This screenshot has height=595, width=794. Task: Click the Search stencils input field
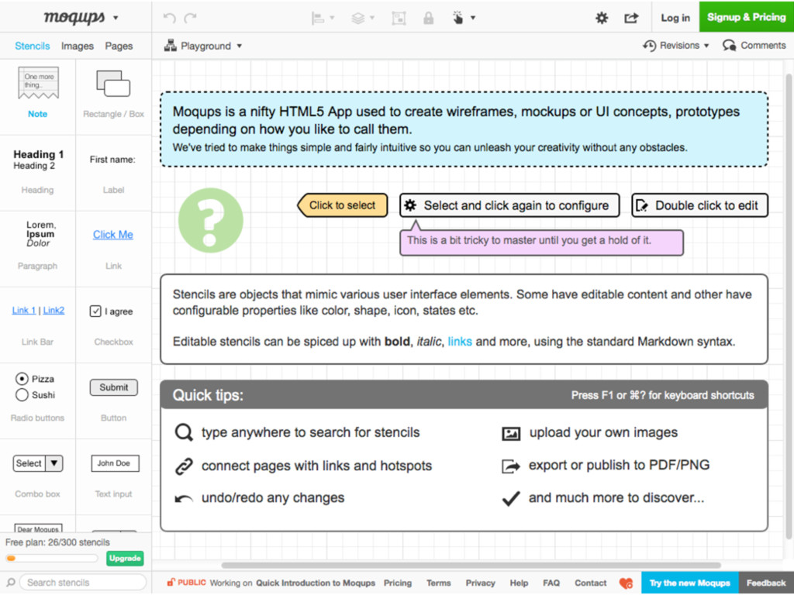tap(84, 583)
